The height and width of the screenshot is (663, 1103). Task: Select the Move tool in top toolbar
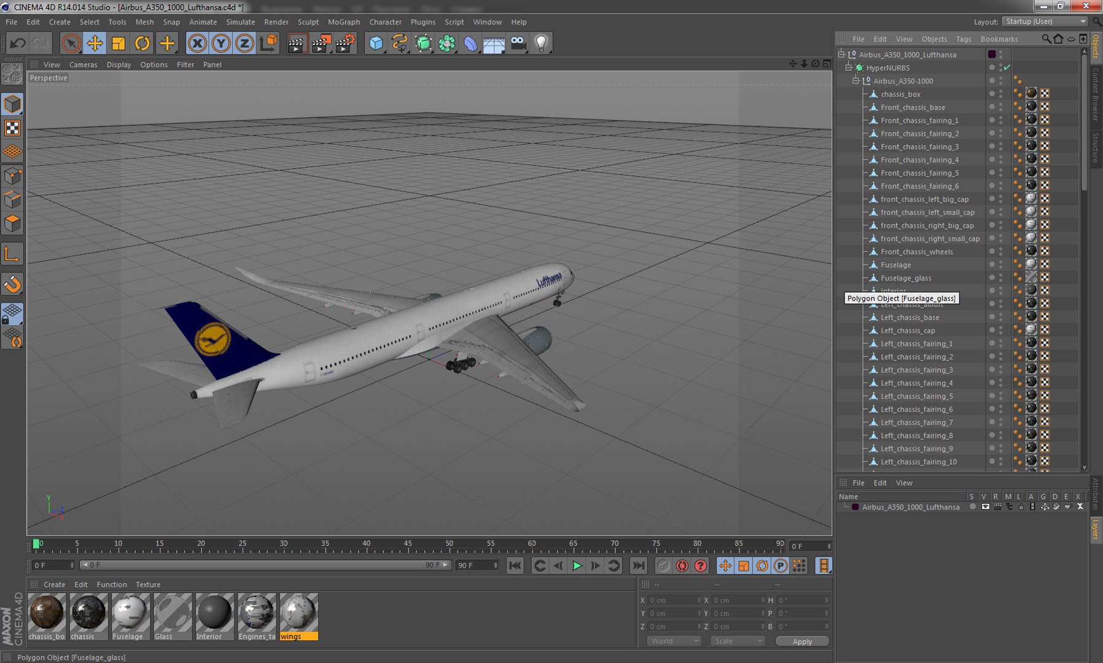(x=95, y=43)
